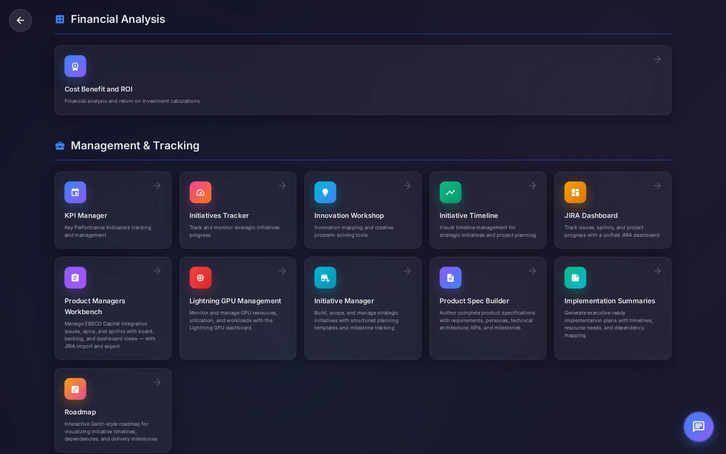Image resolution: width=726 pixels, height=454 pixels.
Task: Click the arrow on the Innovation Workshop card
Action: click(407, 186)
